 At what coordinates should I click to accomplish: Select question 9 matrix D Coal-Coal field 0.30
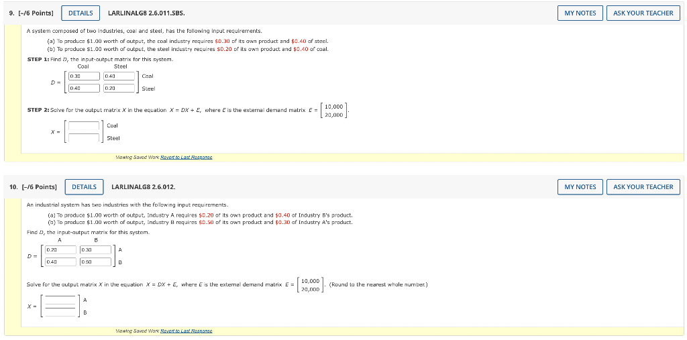pos(84,76)
